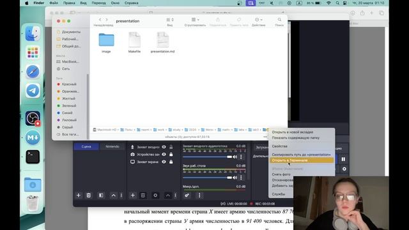Open Finder from the Dock
This screenshot has width=409, height=230.
(33, 33)
